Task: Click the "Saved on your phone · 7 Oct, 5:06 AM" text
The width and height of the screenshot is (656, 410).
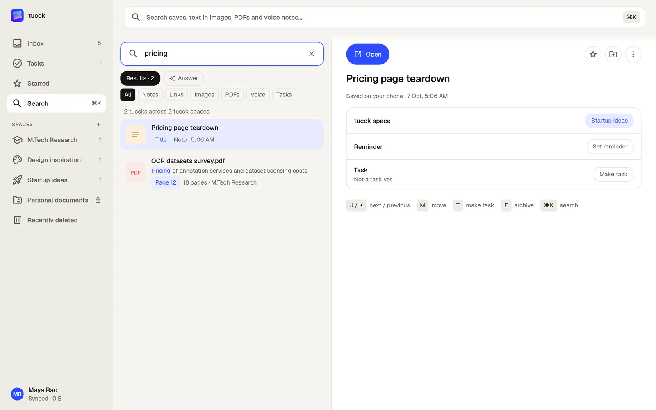Action: pyautogui.click(x=397, y=96)
